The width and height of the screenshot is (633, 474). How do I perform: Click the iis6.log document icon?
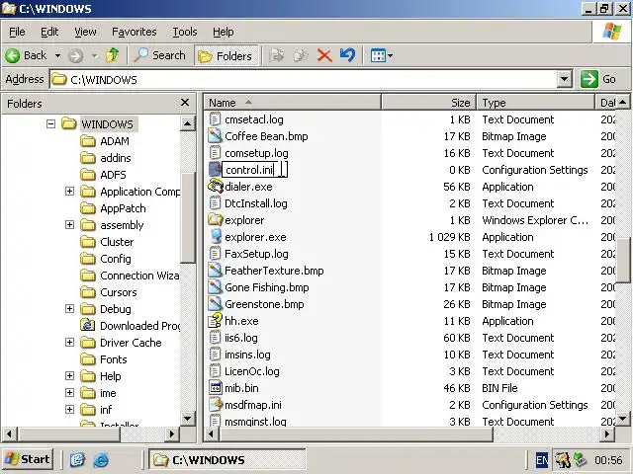[x=216, y=338]
